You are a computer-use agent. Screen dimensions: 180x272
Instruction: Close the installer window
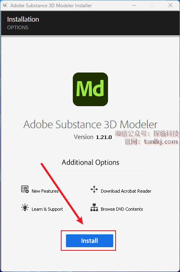tap(170, 5)
